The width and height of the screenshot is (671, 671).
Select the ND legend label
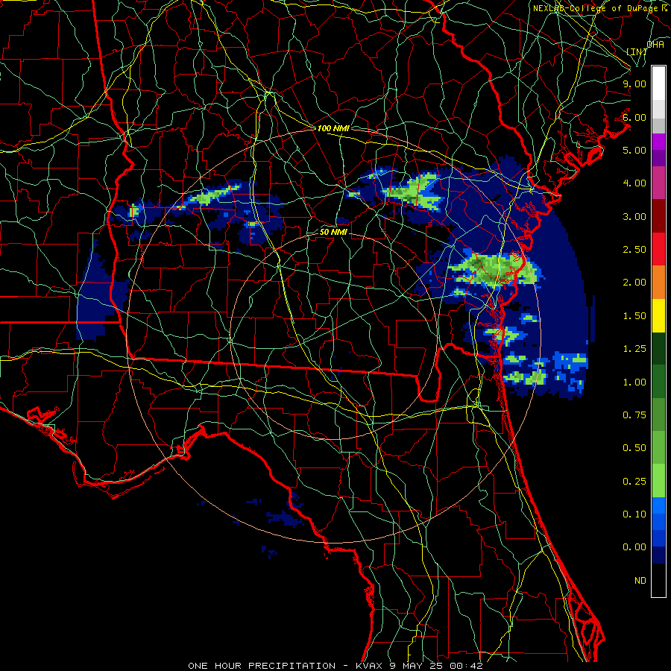click(640, 581)
